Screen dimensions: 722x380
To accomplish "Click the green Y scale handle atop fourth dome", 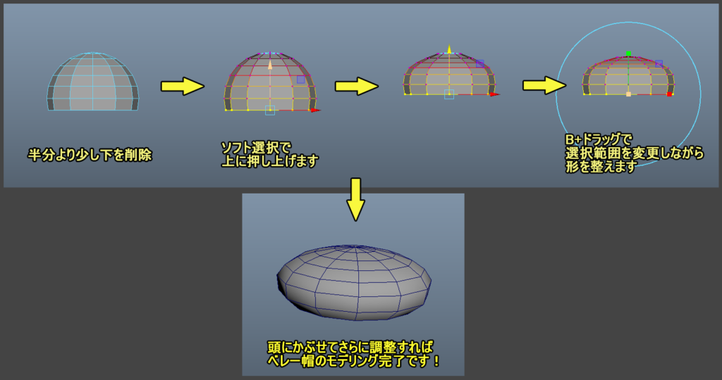I will (628, 53).
